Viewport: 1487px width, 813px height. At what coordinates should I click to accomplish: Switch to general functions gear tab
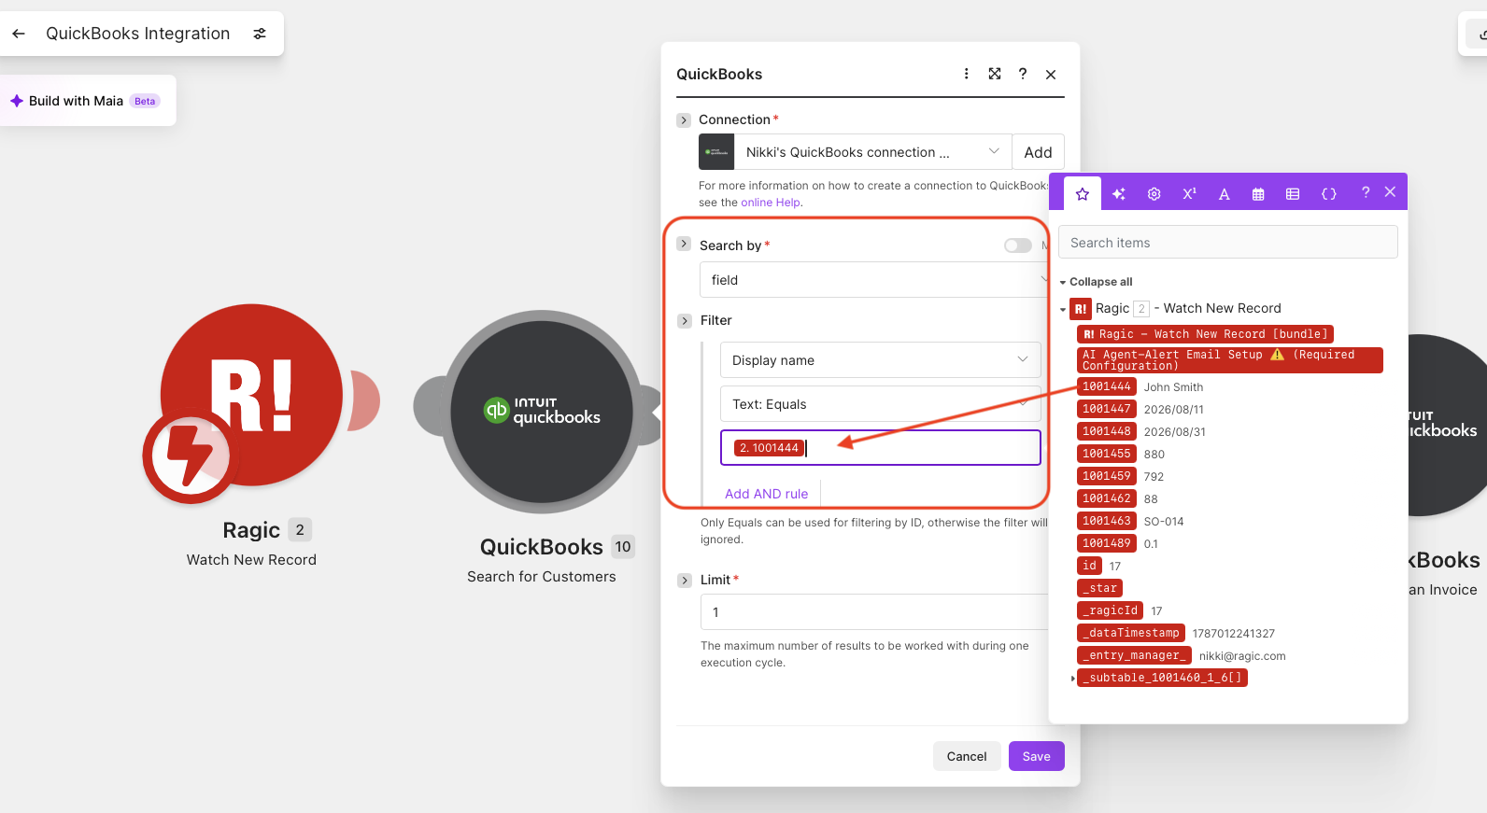pyautogui.click(x=1154, y=194)
